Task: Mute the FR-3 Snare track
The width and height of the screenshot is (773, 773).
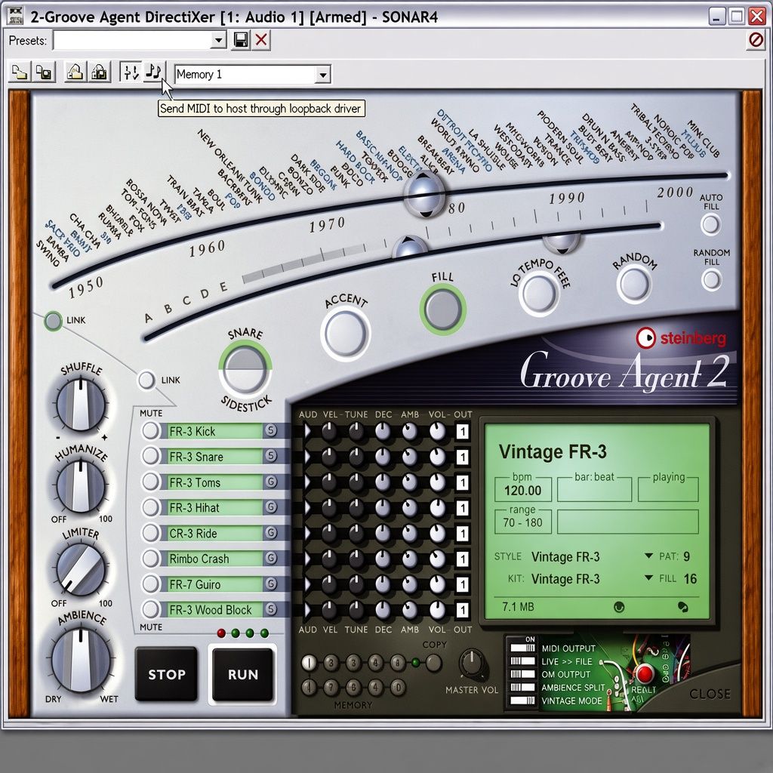Action: click(x=150, y=456)
